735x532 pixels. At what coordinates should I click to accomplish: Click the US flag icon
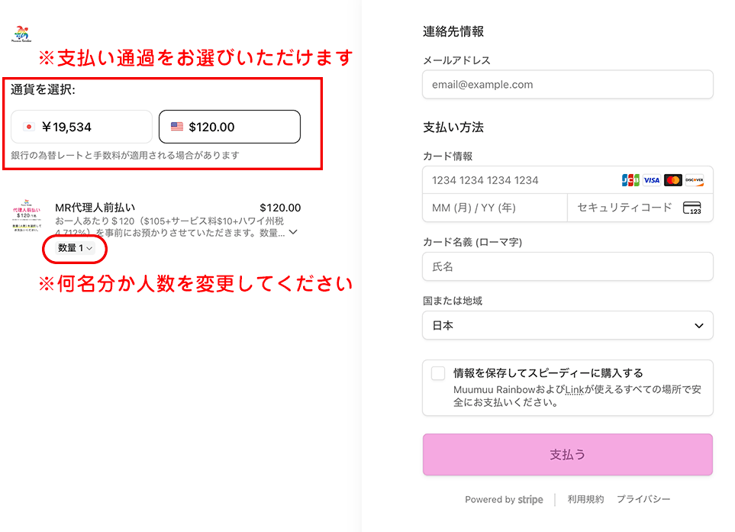pos(177,127)
